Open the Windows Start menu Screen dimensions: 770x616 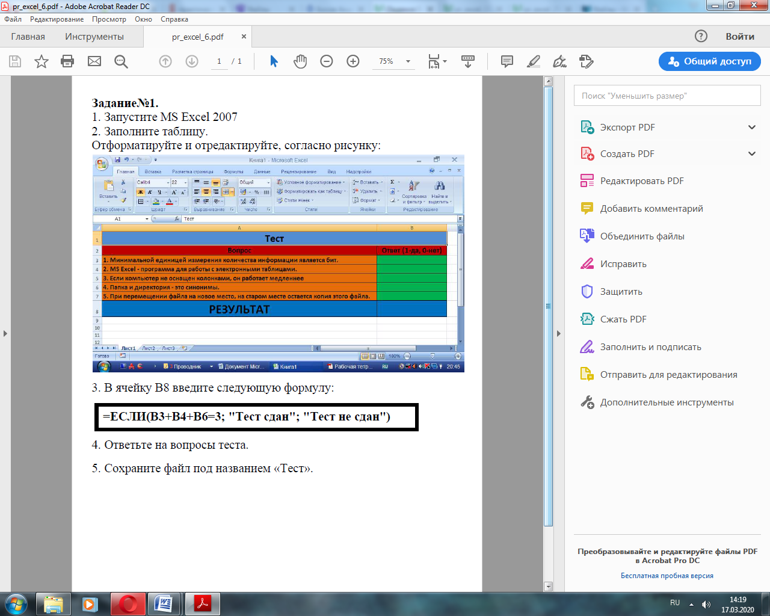pos(16,604)
